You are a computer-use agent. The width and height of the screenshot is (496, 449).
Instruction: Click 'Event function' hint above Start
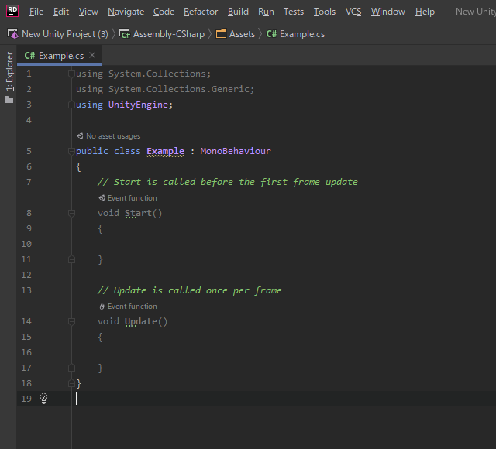click(x=133, y=198)
